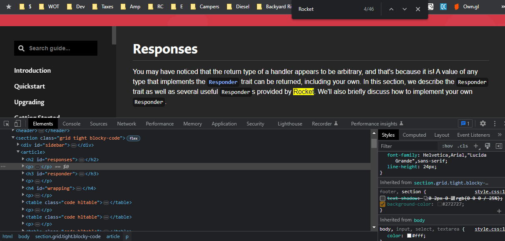Open the DevTools three-dot menu

point(494,123)
